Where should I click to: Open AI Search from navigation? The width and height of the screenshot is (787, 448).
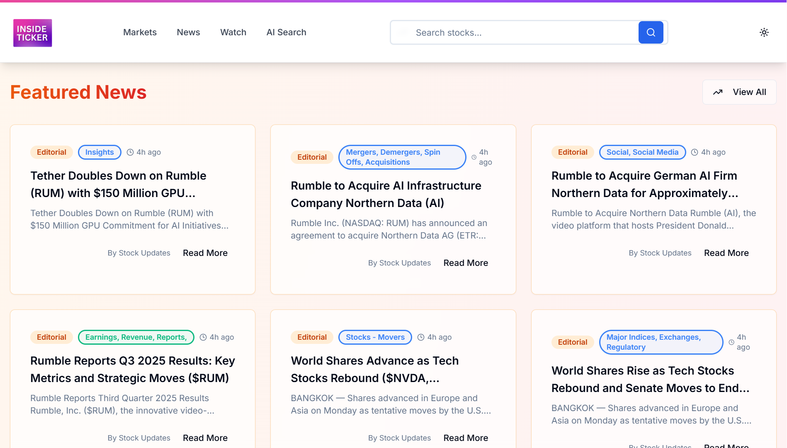coord(286,32)
